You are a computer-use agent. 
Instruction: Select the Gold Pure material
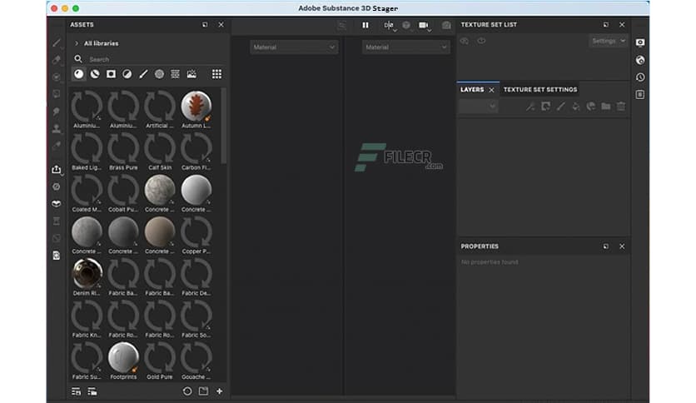coord(159,357)
